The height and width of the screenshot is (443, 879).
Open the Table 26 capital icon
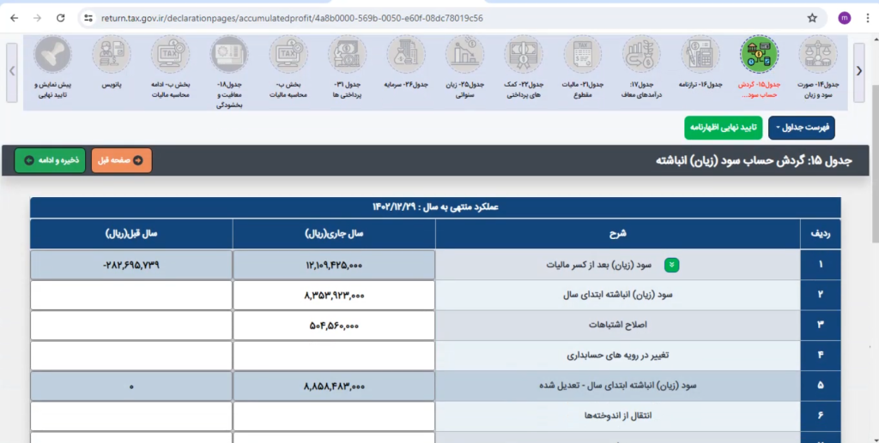tap(406, 55)
